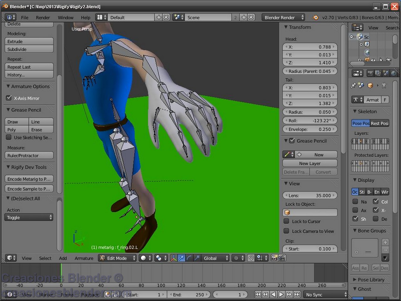Click the Object Data armature icon tab

click(x=384, y=85)
